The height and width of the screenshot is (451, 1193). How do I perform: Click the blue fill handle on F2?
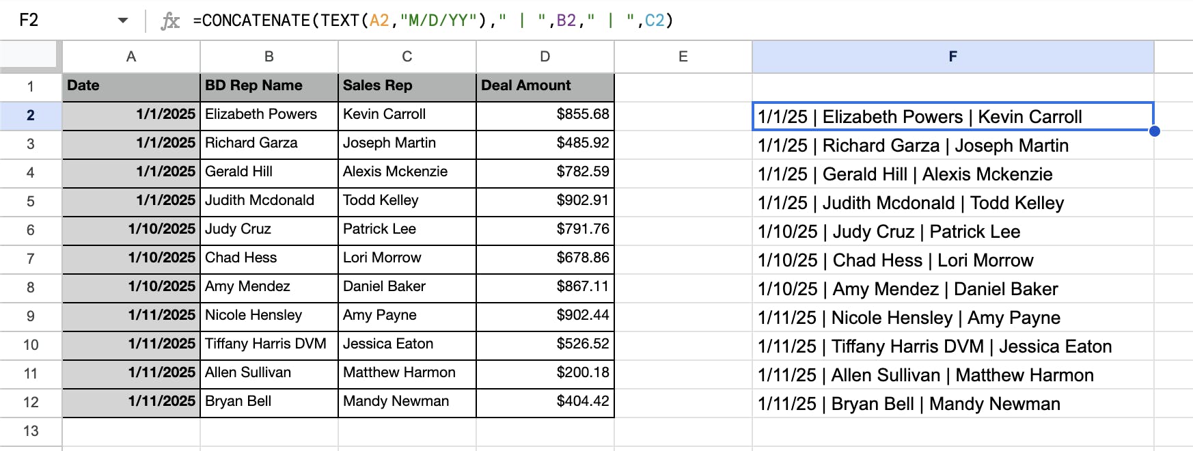(1154, 131)
